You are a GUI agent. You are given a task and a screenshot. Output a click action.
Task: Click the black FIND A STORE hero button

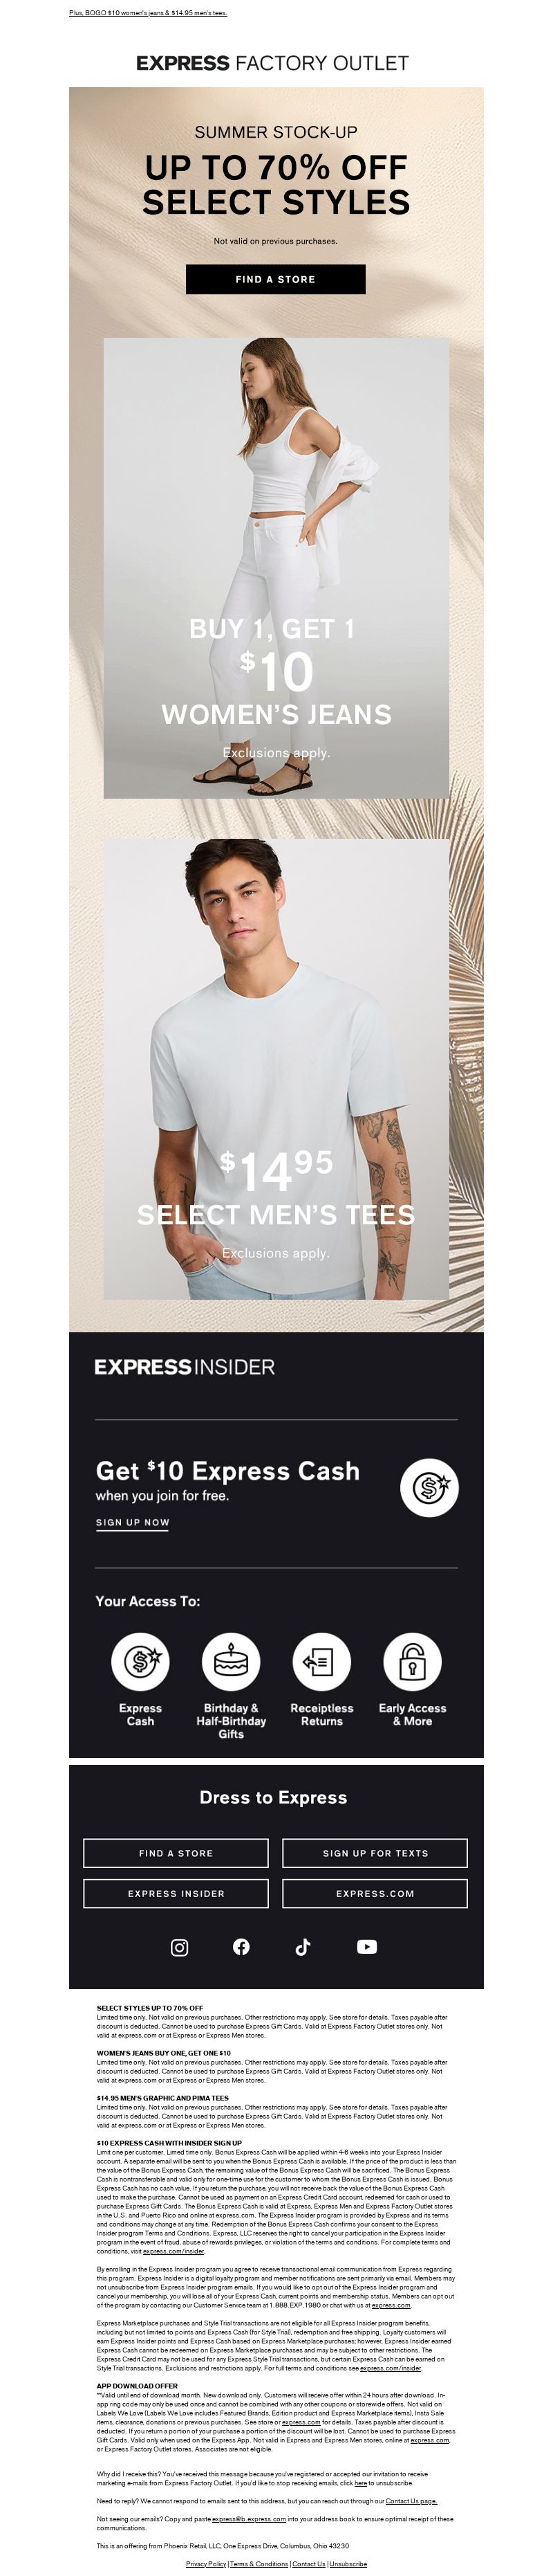coord(276,279)
